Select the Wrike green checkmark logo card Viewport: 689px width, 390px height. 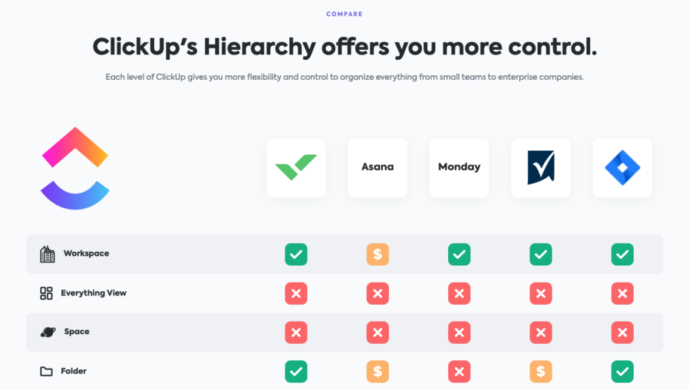[x=296, y=168]
